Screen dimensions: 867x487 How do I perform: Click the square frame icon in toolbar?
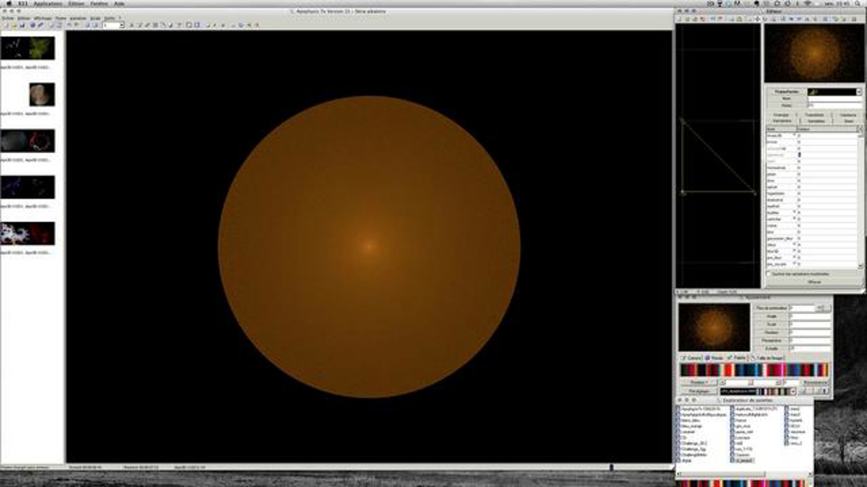point(189,25)
